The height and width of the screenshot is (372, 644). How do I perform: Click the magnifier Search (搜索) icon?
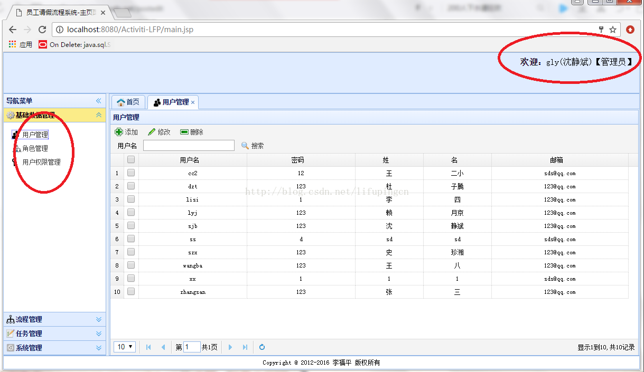pos(245,146)
